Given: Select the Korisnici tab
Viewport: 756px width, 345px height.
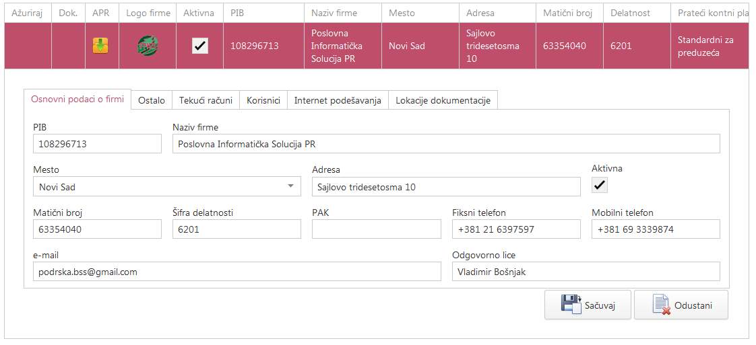Looking at the screenshot, I should coord(263,100).
